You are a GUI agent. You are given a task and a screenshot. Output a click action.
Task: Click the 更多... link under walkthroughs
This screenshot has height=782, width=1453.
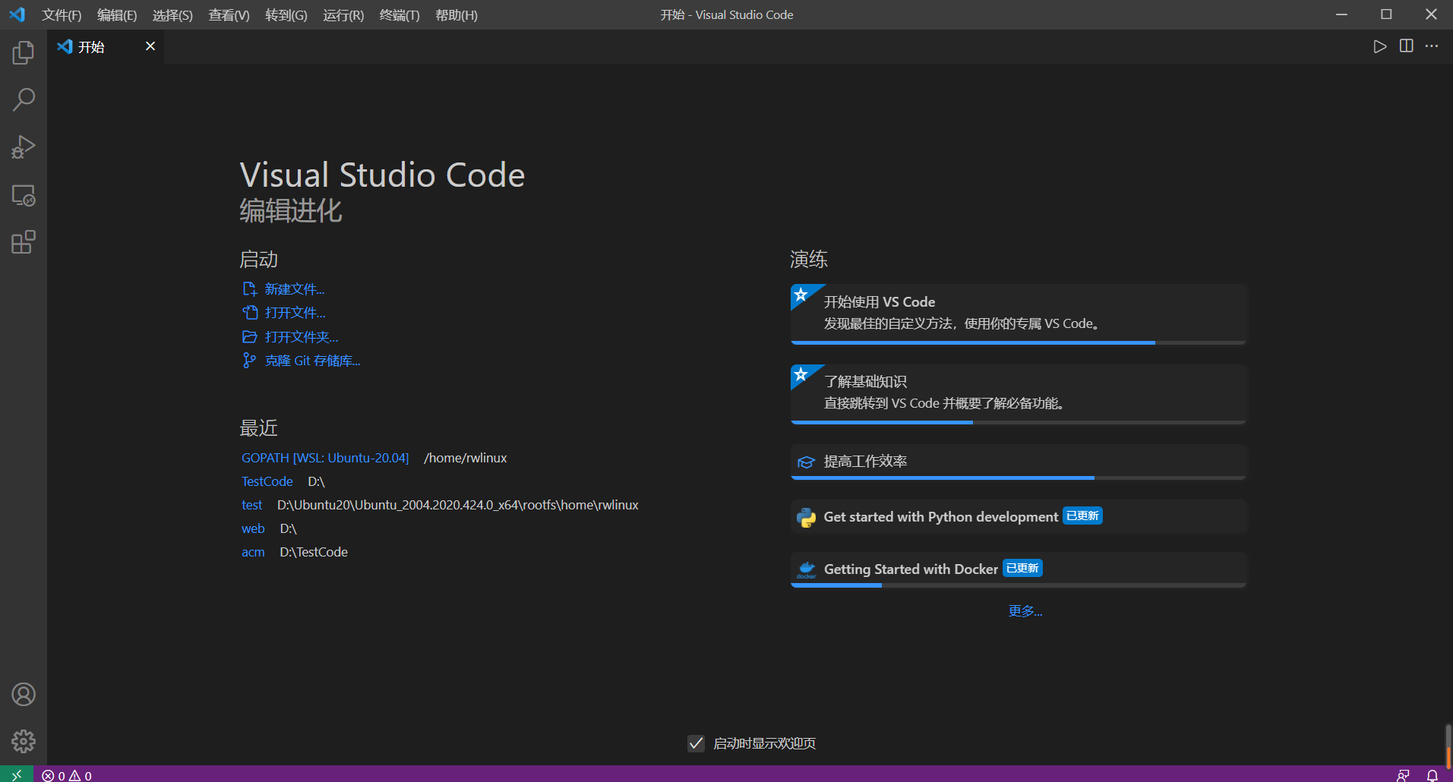1025,611
